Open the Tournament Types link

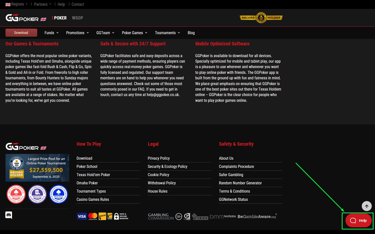[x=91, y=191]
